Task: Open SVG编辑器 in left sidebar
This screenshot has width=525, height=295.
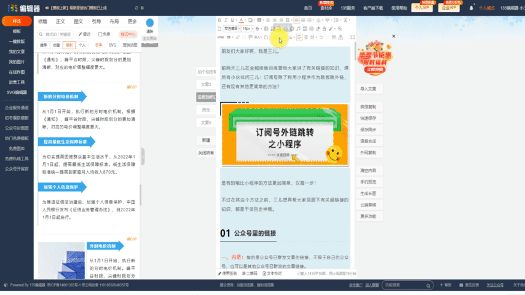Action: point(17,92)
